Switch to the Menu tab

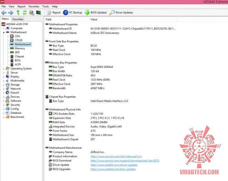(x=5, y=19)
